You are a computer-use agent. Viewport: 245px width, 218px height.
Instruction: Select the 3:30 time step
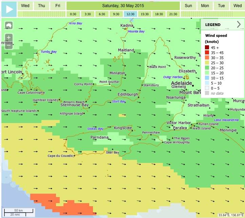tap(88, 14)
